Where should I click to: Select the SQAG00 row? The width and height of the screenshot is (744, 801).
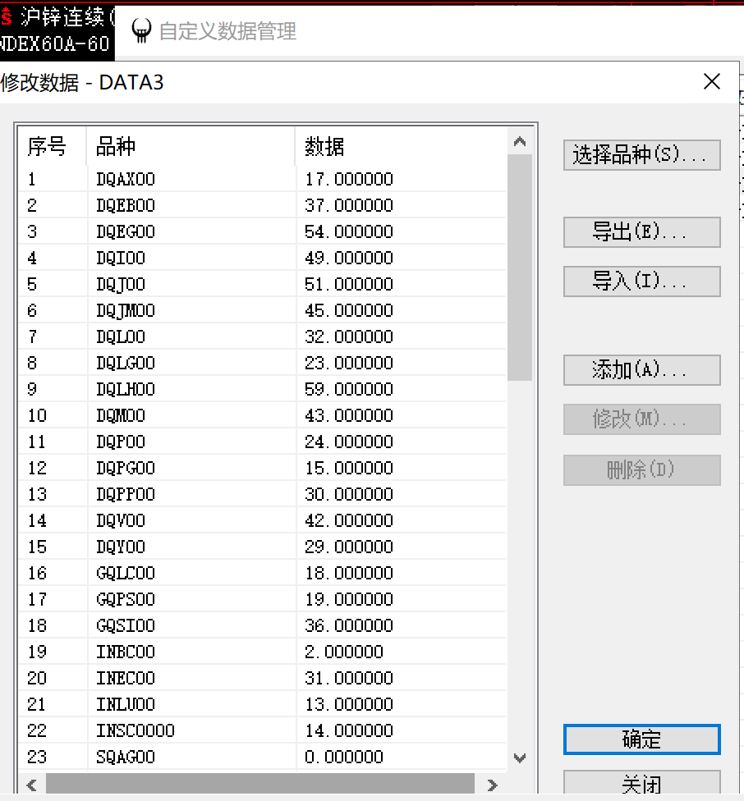(x=126, y=757)
